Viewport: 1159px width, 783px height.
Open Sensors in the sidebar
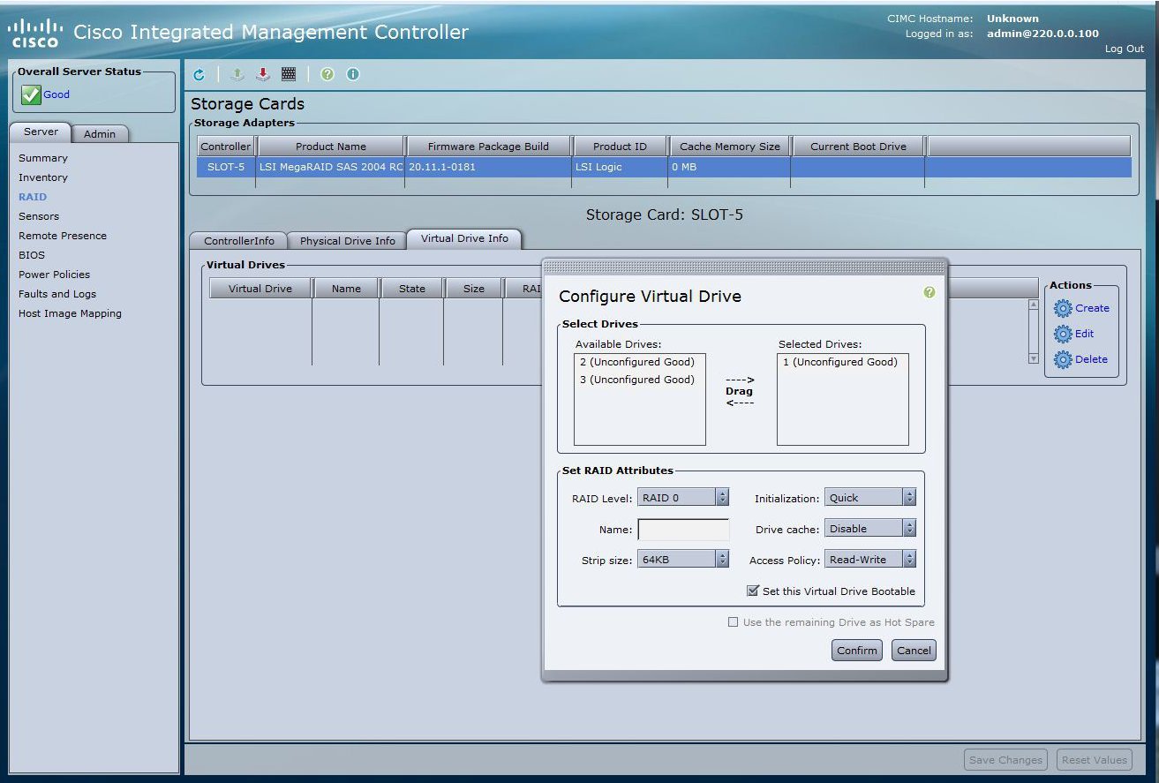tap(39, 216)
